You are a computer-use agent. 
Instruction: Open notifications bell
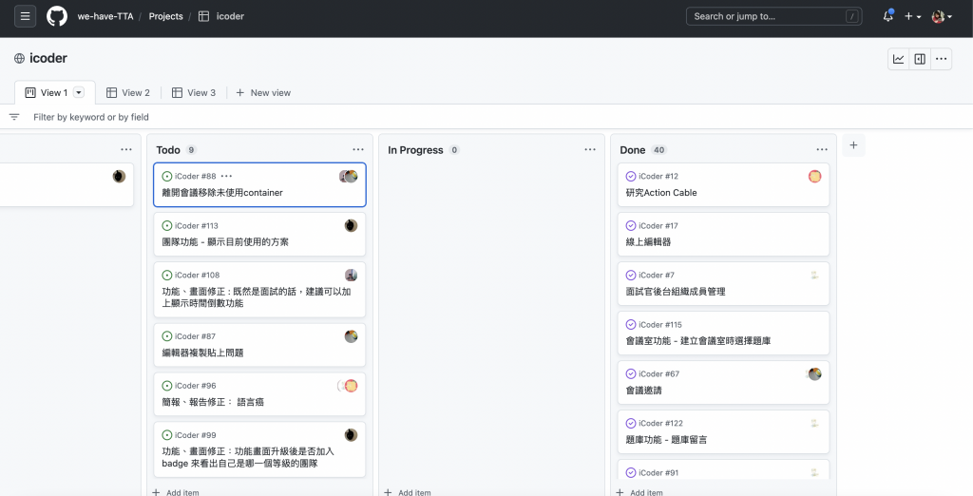[x=888, y=16]
